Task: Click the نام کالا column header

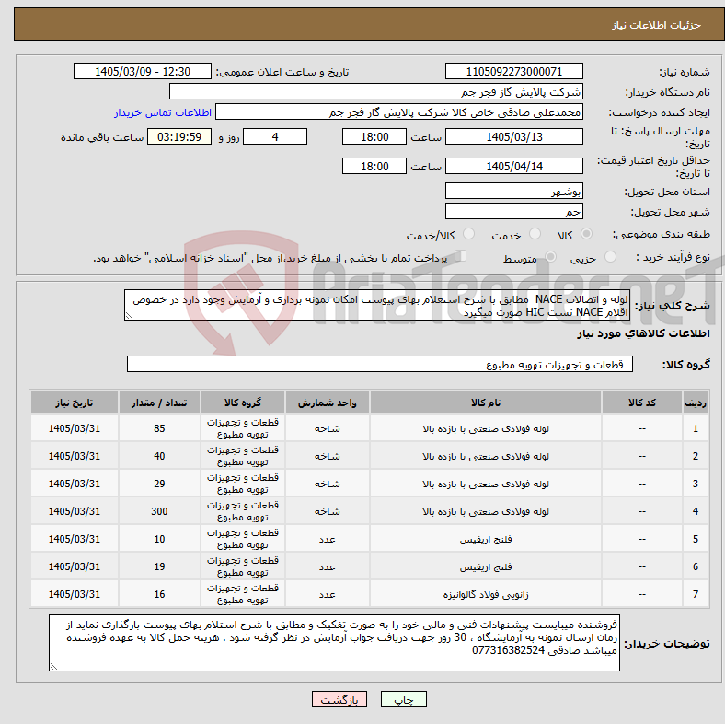Action: pyautogui.click(x=486, y=403)
